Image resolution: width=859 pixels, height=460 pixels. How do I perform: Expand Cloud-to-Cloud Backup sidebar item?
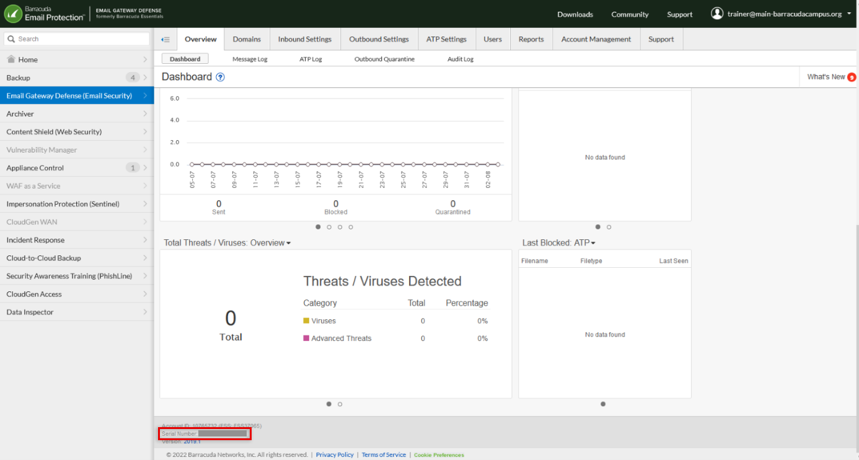(x=77, y=258)
